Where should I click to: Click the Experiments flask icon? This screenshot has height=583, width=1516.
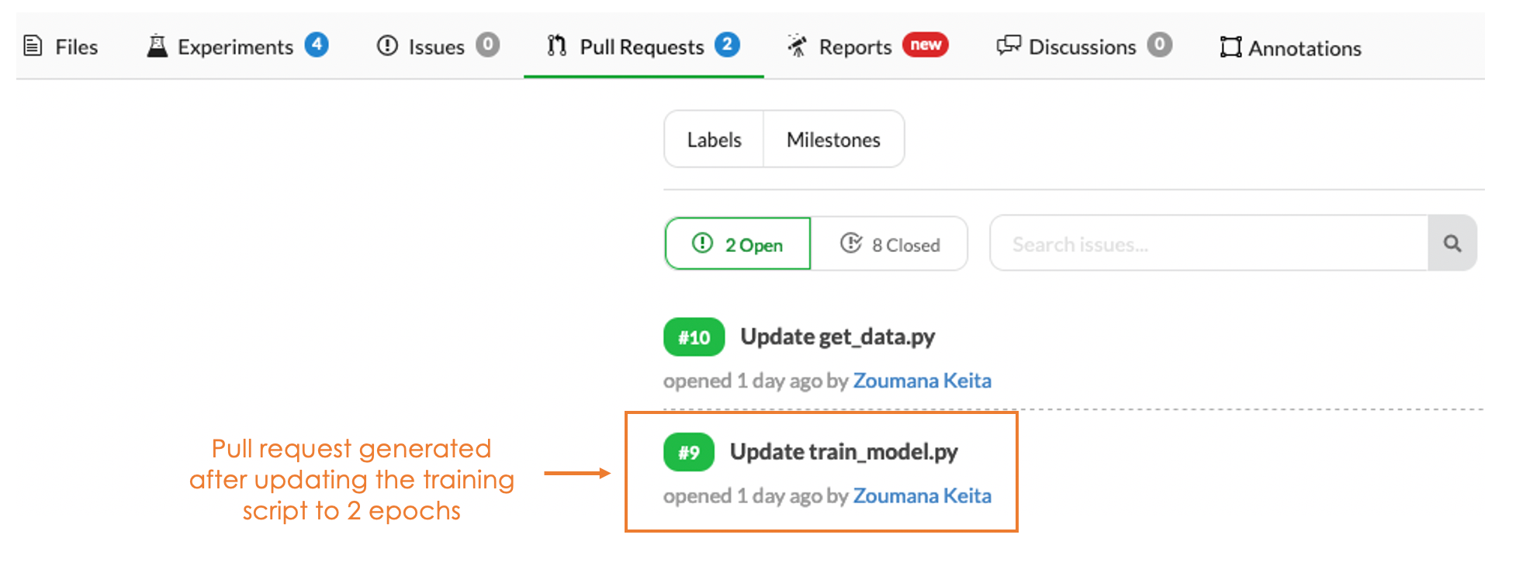point(157,46)
